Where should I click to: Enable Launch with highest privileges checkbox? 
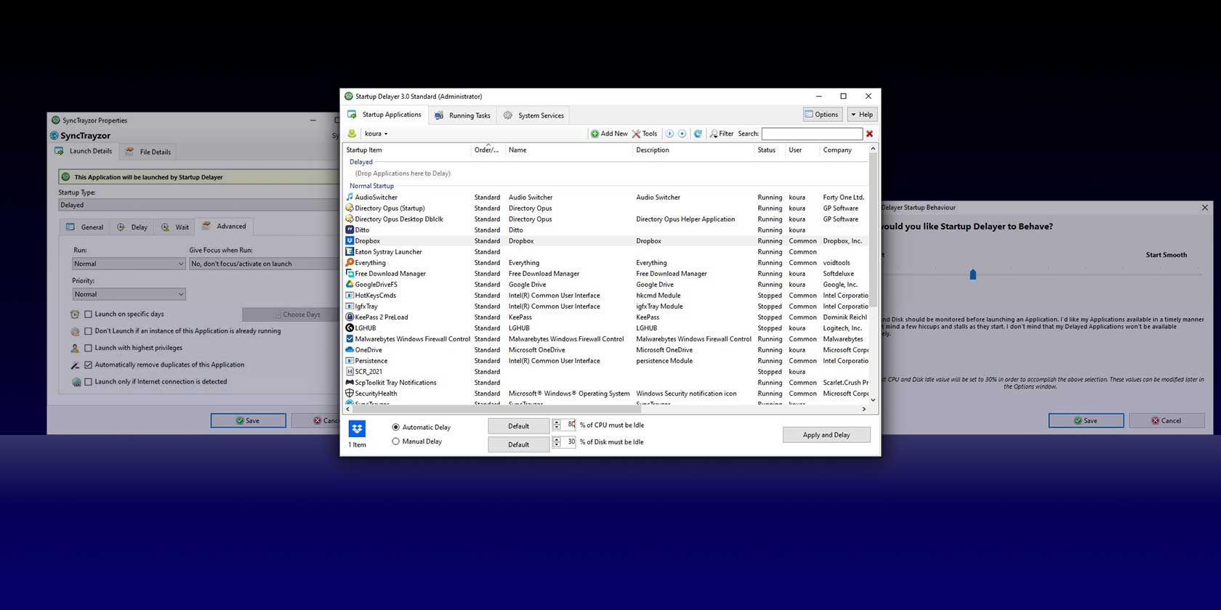(x=88, y=348)
